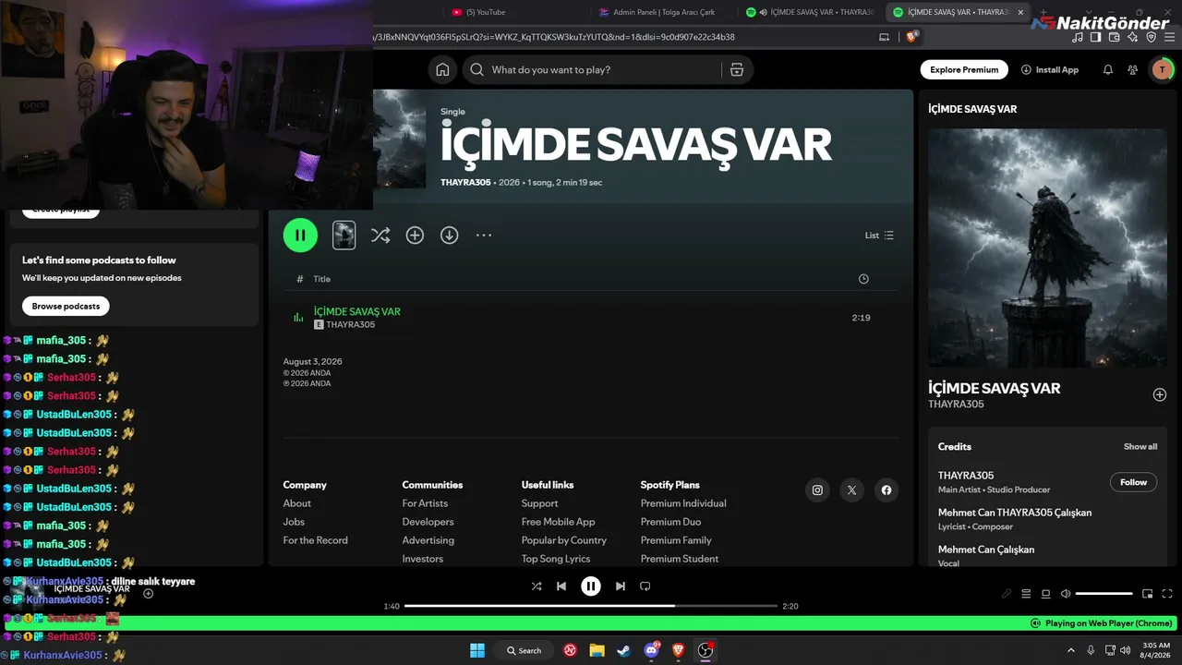Image resolution: width=1182 pixels, height=665 pixels.
Task: Add playing song to Liked via player bar plus
Action: click(148, 594)
